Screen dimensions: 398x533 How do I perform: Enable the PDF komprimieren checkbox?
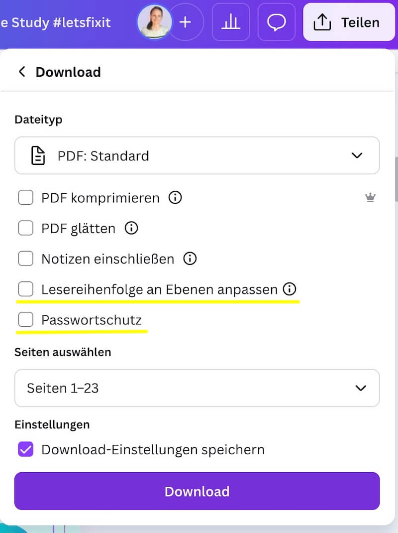tap(26, 198)
